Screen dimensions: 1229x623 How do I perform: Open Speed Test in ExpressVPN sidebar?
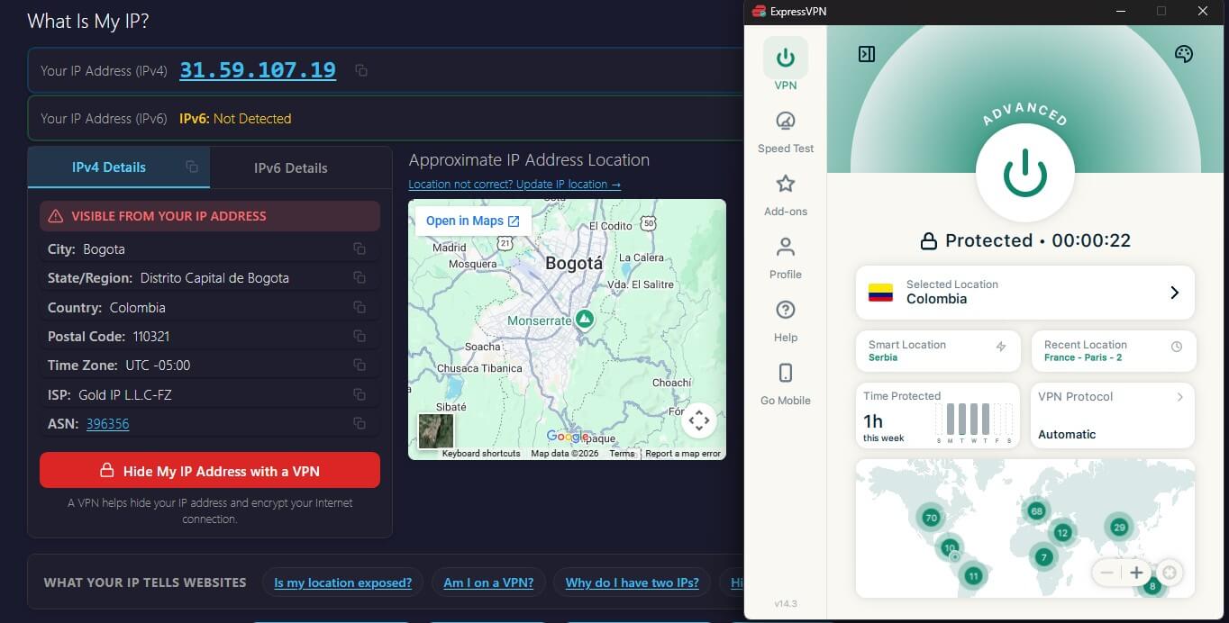point(786,131)
